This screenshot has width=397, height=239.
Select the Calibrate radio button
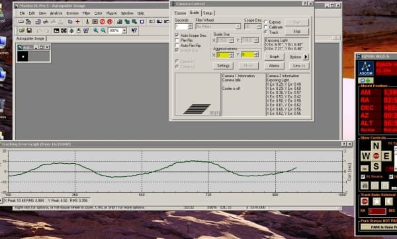click(266, 27)
